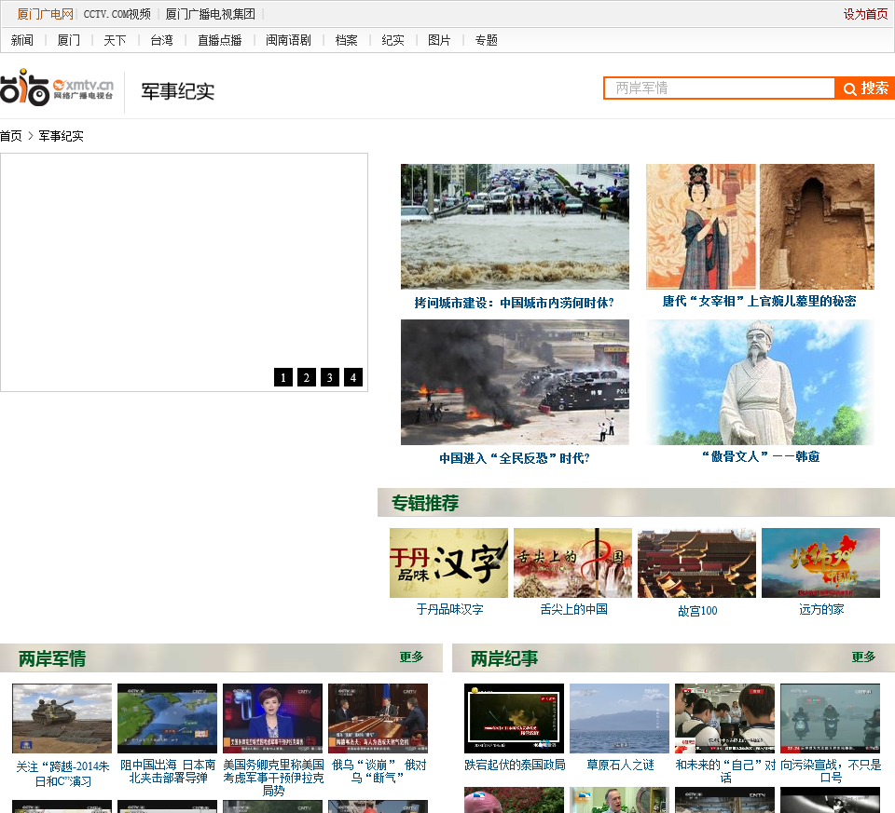This screenshot has width=895, height=813.
Task: Open 直播点播 from navigation bar
Action: [219, 40]
